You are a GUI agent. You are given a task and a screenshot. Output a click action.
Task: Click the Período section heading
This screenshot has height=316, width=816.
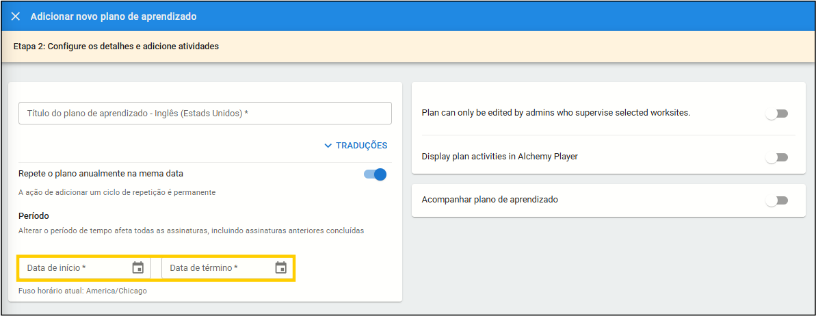(34, 215)
